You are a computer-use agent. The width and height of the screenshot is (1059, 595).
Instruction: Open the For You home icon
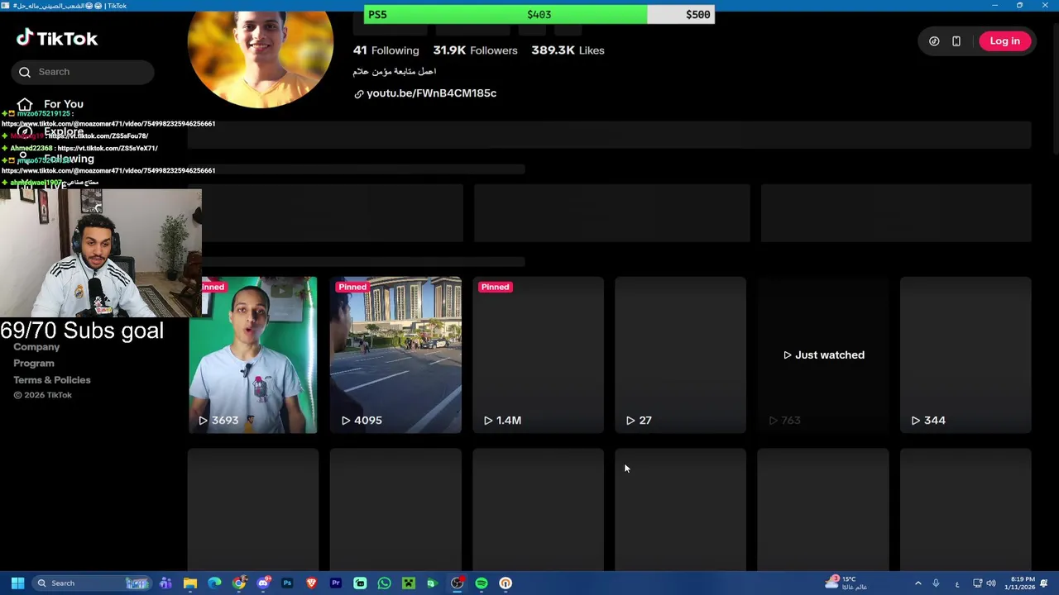(x=25, y=104)
